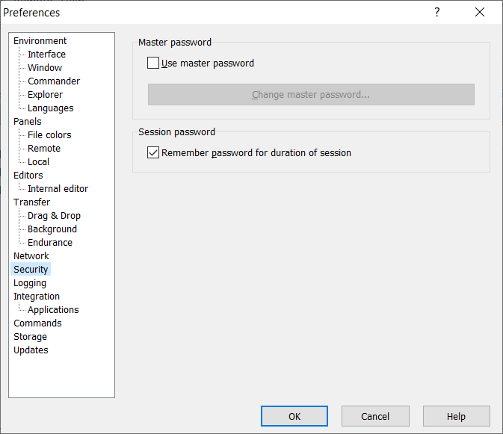
Task: Select the Languages tree item
Action: [x=51, y=108]
